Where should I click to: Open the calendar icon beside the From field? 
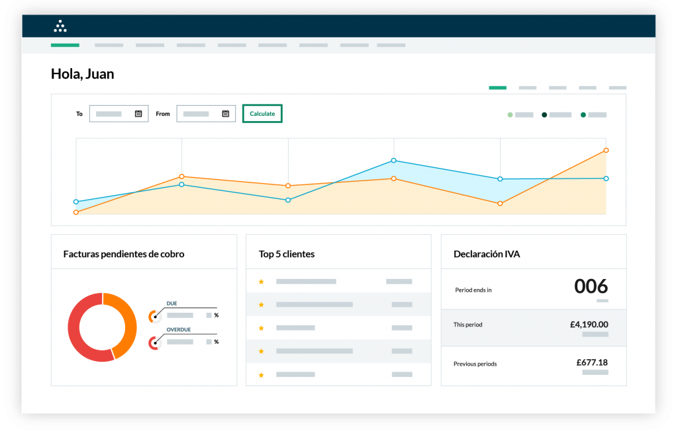[225, 113]
